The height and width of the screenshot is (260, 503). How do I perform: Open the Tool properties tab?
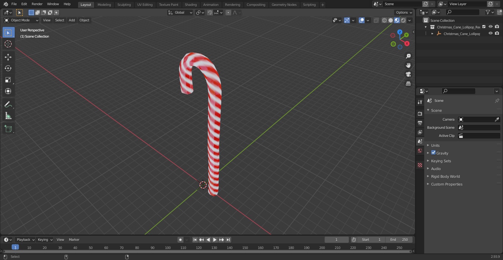pos(420,102)
